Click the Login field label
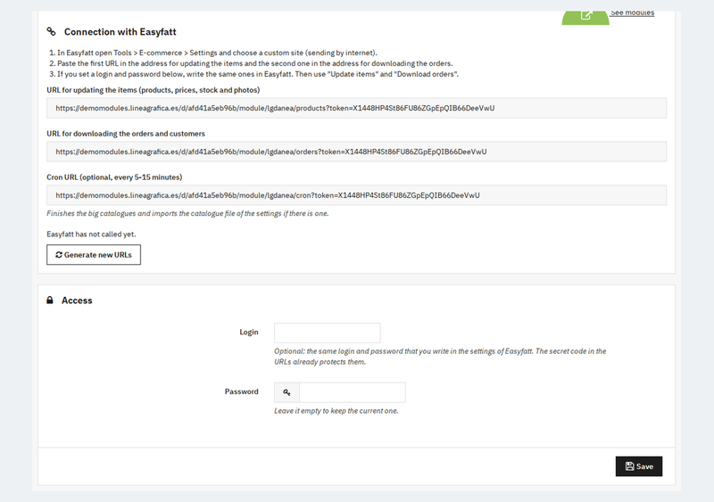 point(249,333)
